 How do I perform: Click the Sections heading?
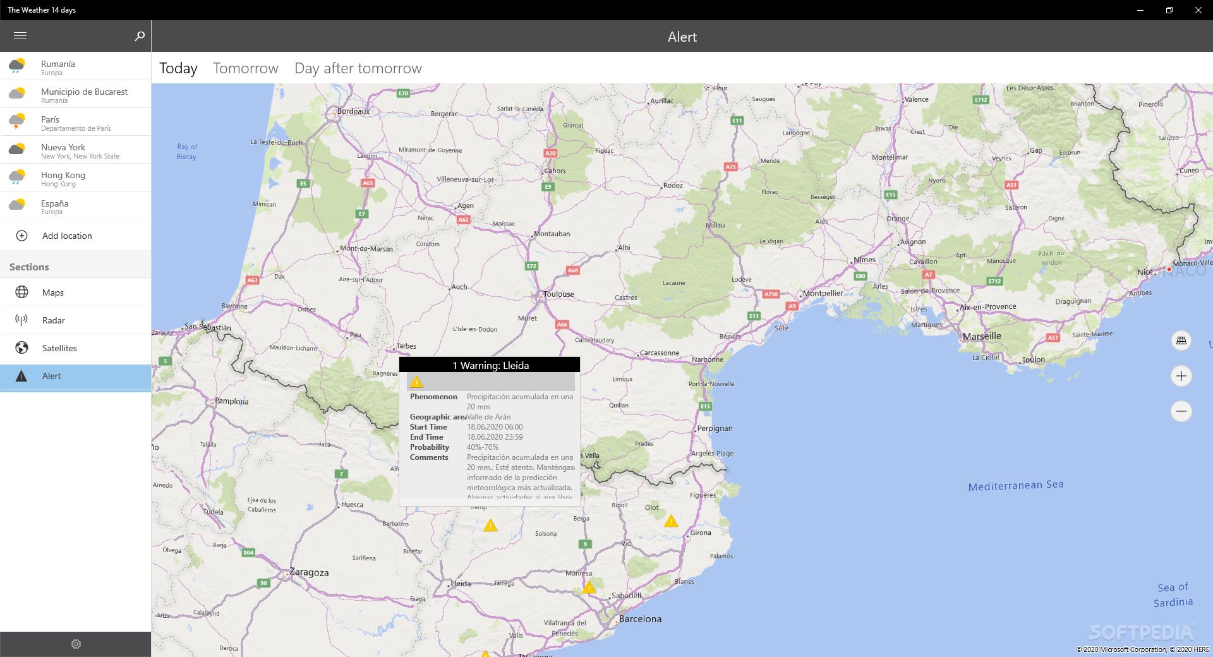tap(29, 267)
